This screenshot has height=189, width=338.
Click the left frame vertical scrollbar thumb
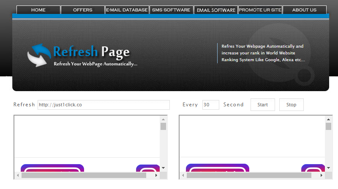163,127
